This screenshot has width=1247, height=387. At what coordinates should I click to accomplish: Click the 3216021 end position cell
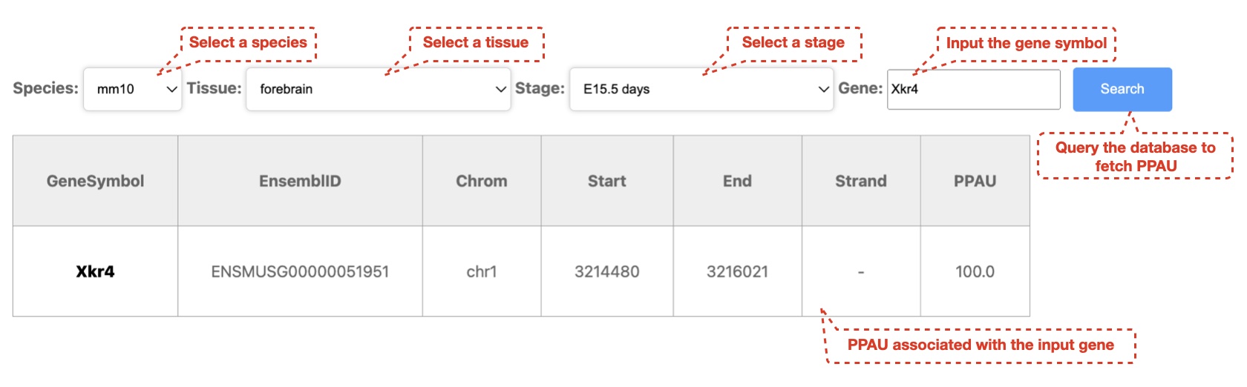click(737, 271)
